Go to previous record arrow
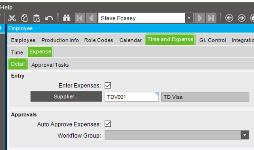This screenshot has height=150, width=254. [x=91, y=18]
